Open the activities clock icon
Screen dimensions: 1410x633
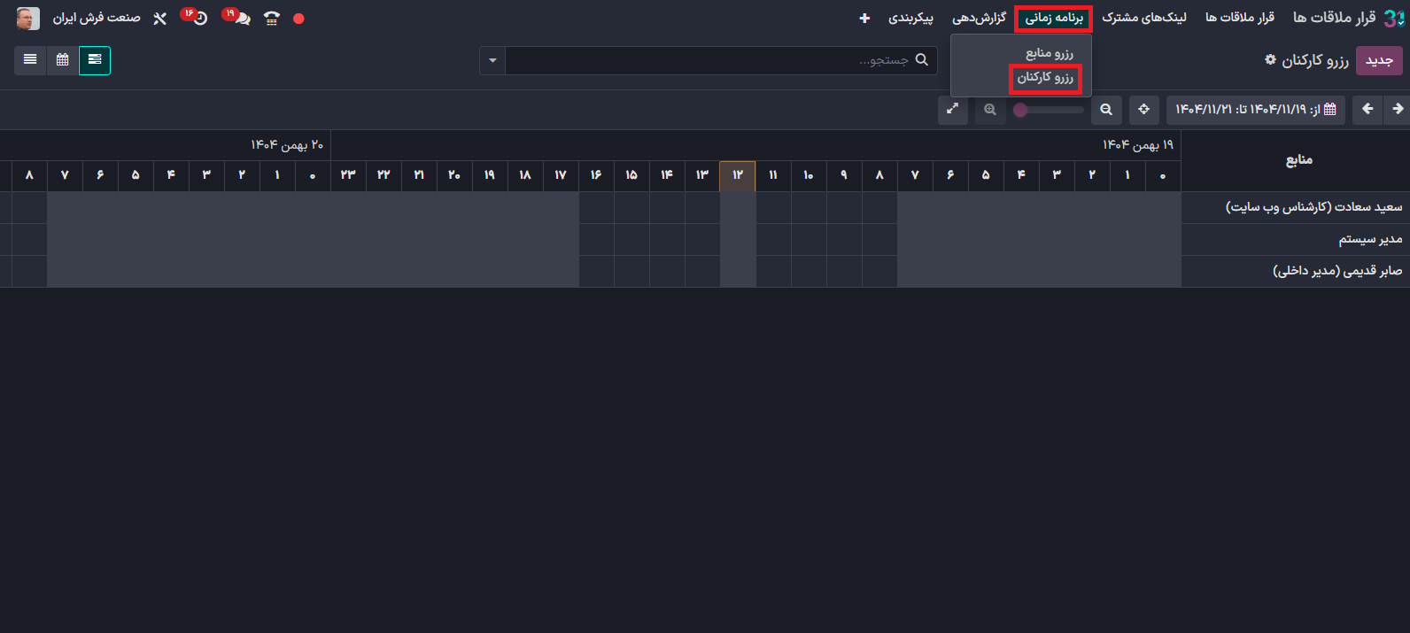200,19
